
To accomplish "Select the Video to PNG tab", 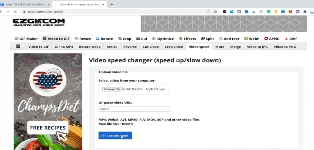I will click(x=284, y=47).
